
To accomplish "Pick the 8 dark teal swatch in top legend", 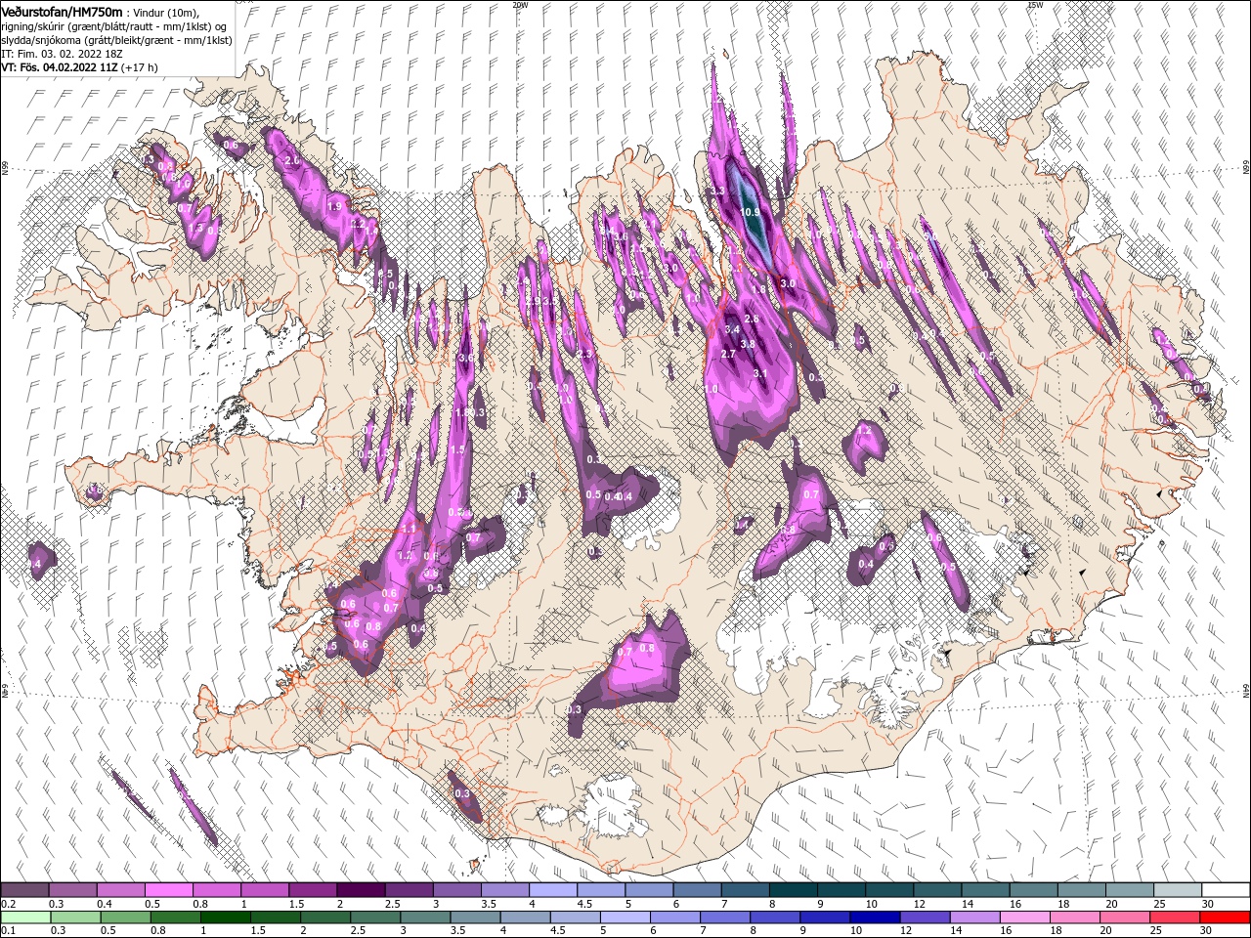I will 793,890.
